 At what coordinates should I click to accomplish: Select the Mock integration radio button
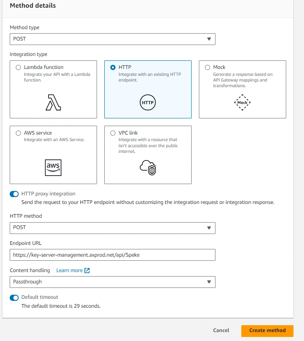(x=207, y=67)
